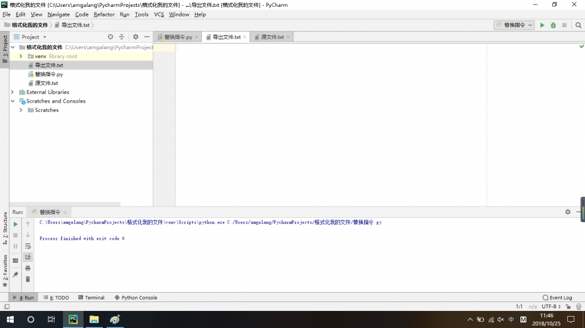Click line:column indicator 1:1
Image resolution: width=585 pixels, height=328 pixels.
(519, 307)
